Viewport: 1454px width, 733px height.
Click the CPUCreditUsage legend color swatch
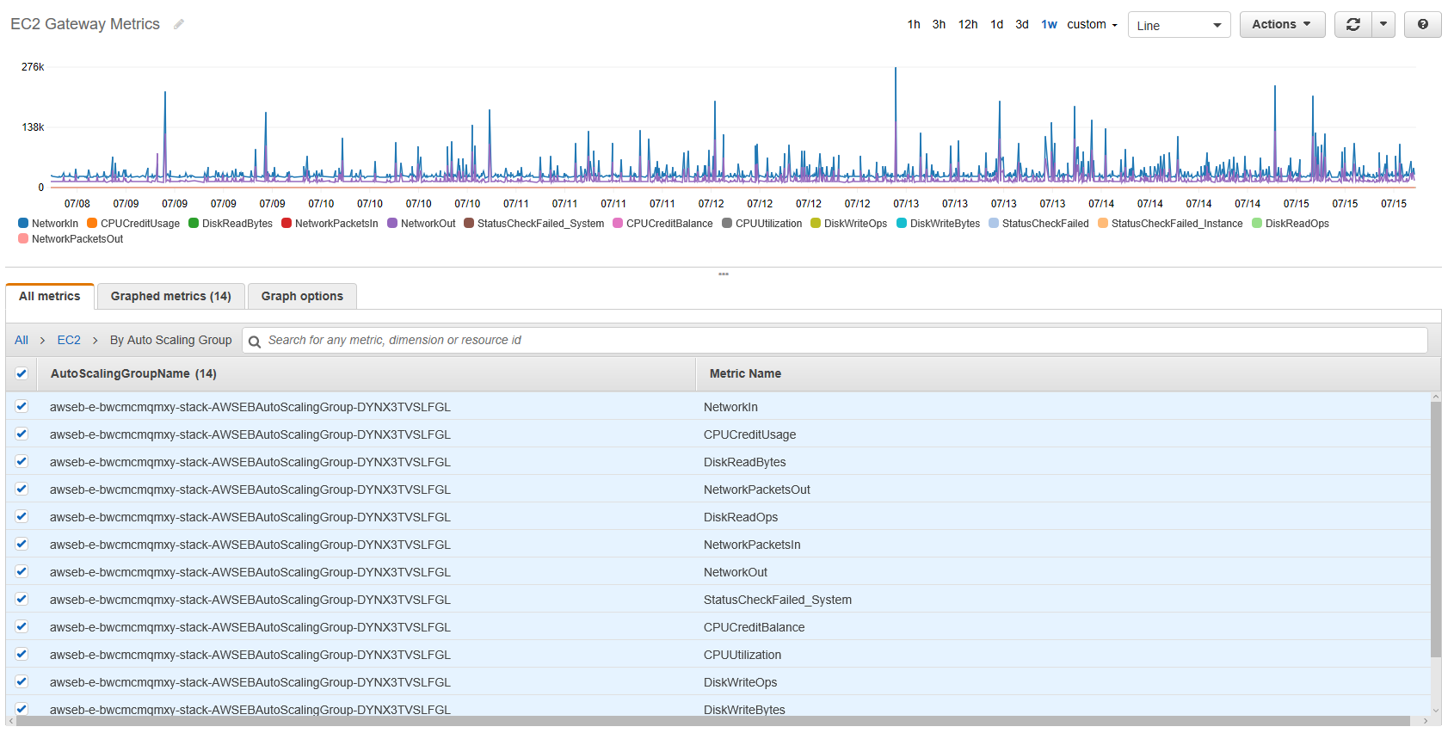pyautogui.click(x=92, y=223)
